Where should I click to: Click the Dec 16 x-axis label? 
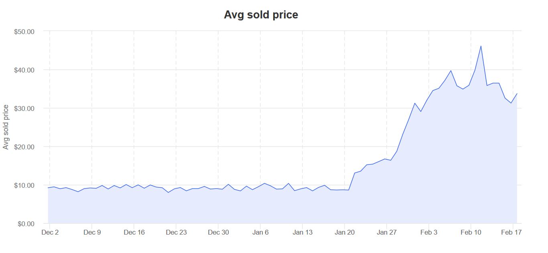tap(134, 233)
